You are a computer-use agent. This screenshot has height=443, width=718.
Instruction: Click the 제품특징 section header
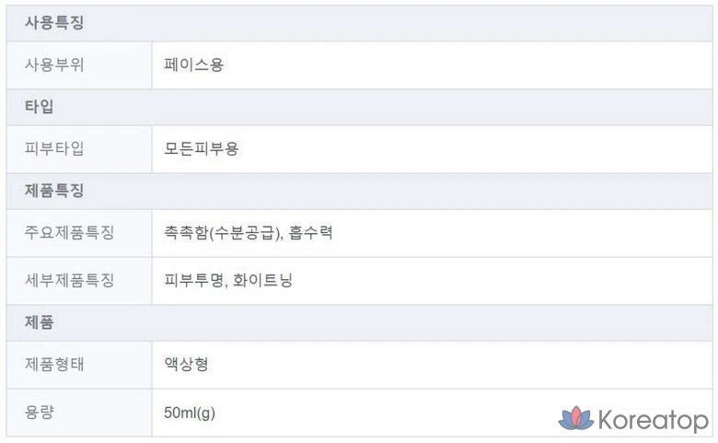(54, 191)
